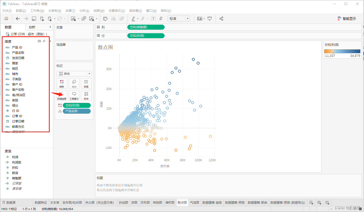Click the new worksheet icon in tab bar

click(x=311, y=202)
